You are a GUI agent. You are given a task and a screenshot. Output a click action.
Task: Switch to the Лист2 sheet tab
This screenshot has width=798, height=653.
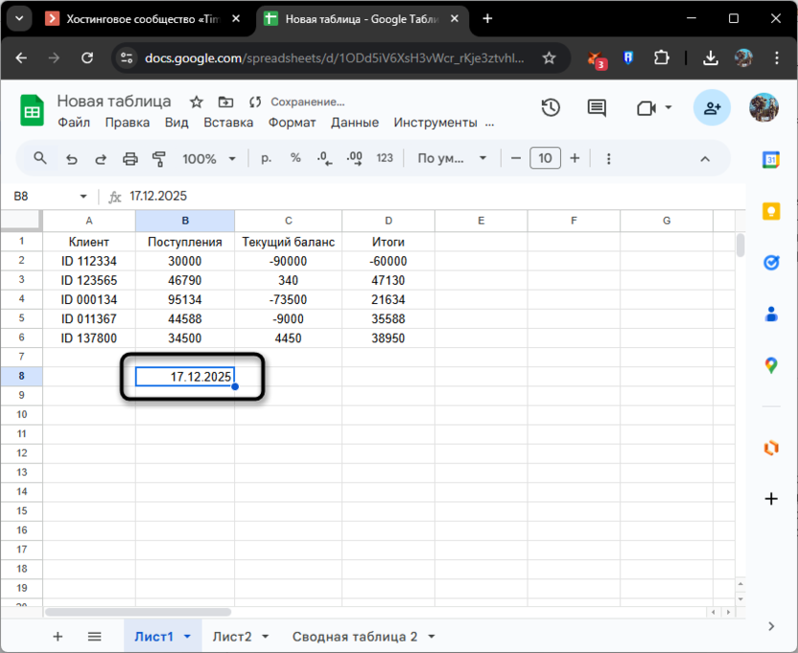click(x=232, y=636)
